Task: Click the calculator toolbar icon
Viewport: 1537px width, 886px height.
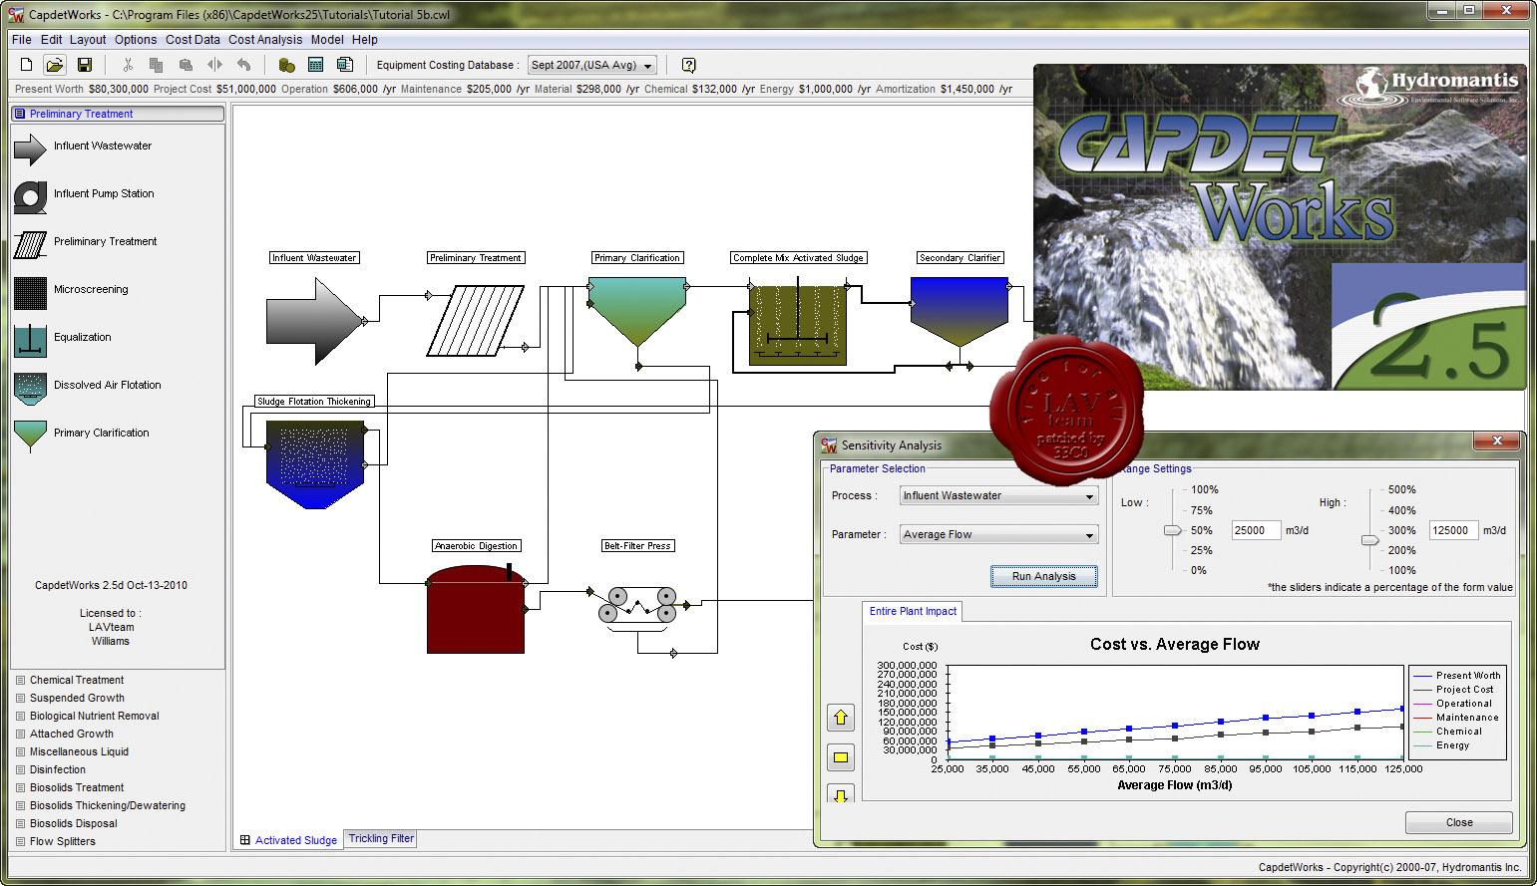Action: (x=315, y=65)
